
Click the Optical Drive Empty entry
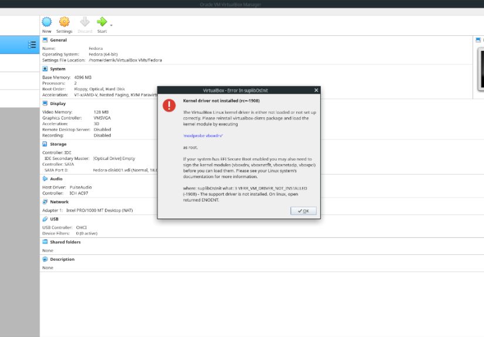114,158
